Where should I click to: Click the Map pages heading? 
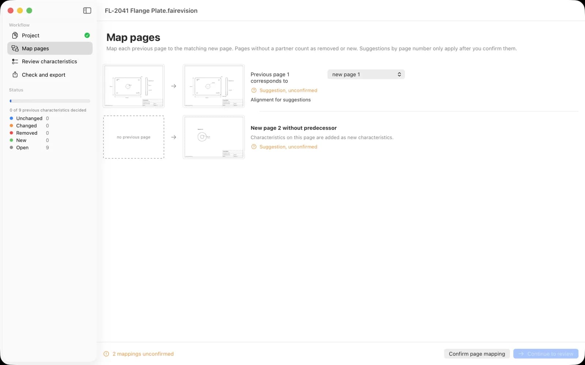pos(133,37)
